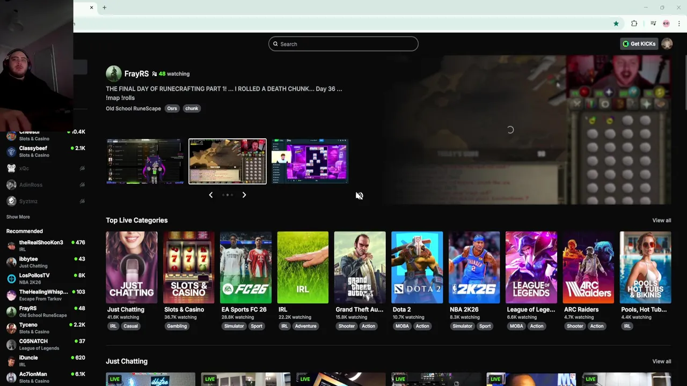
Task: Open the Just Chatting category cover image
Action: tap(131, 268)
